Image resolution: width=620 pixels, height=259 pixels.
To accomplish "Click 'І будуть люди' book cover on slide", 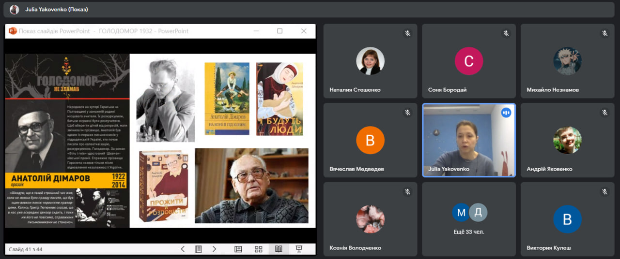I will tap(279, 99).
